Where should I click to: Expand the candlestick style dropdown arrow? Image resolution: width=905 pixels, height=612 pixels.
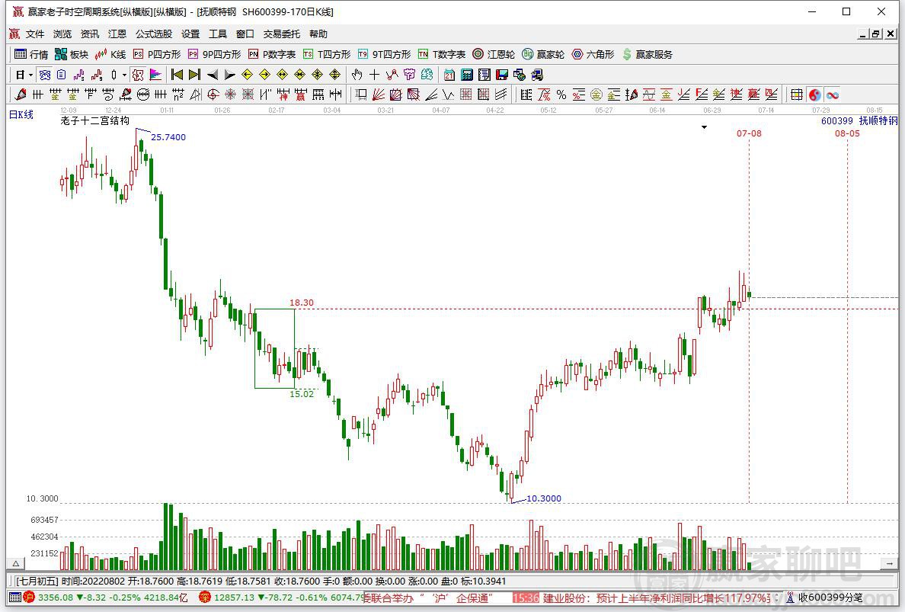coord(124,75)
